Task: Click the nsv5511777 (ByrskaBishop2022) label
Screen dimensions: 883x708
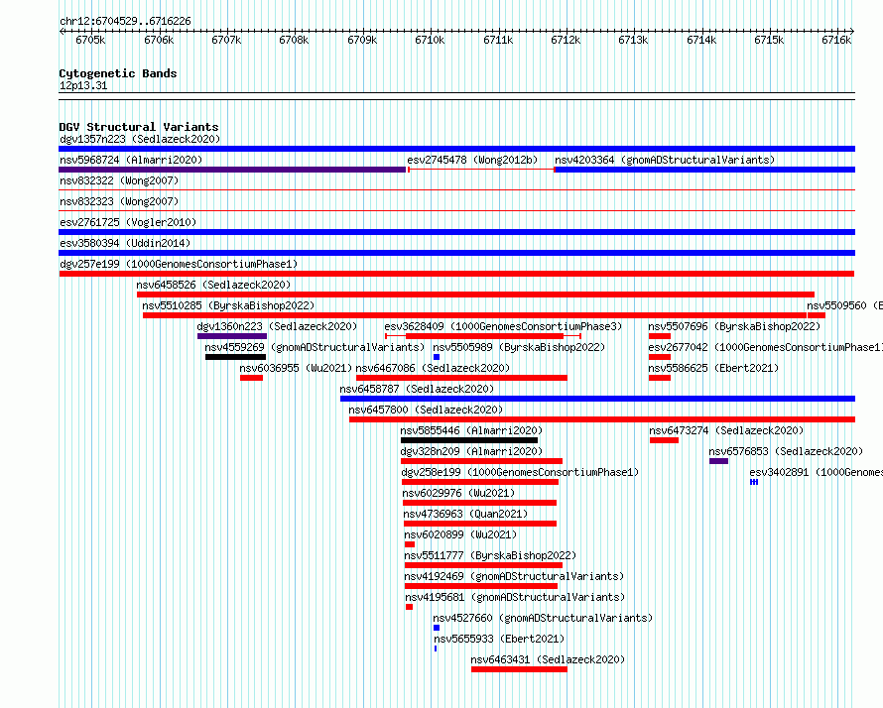Action: coord(490,555)
